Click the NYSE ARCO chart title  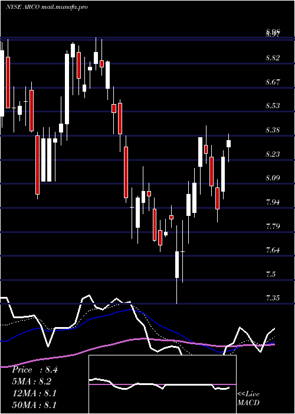47,7
